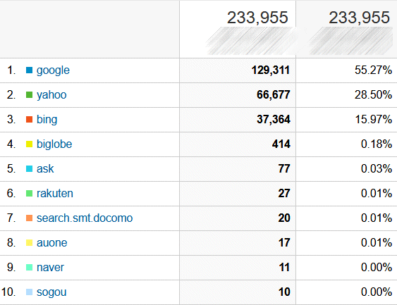Click the red-orange swatch beside bing

point(29,119)
